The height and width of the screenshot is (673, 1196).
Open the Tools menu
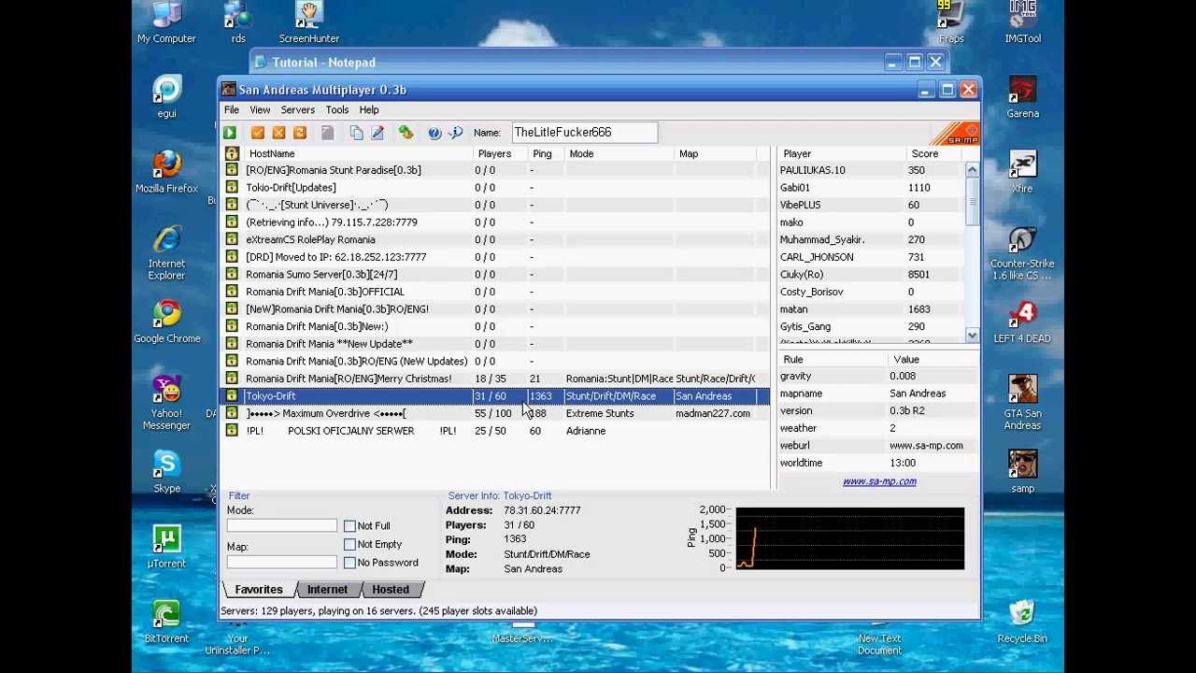337,109
